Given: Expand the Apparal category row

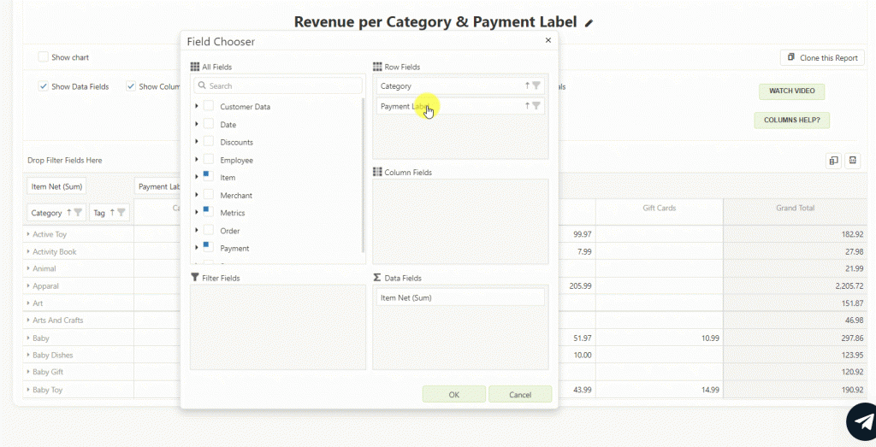Looking at the screenshot, I should [28, 285].
